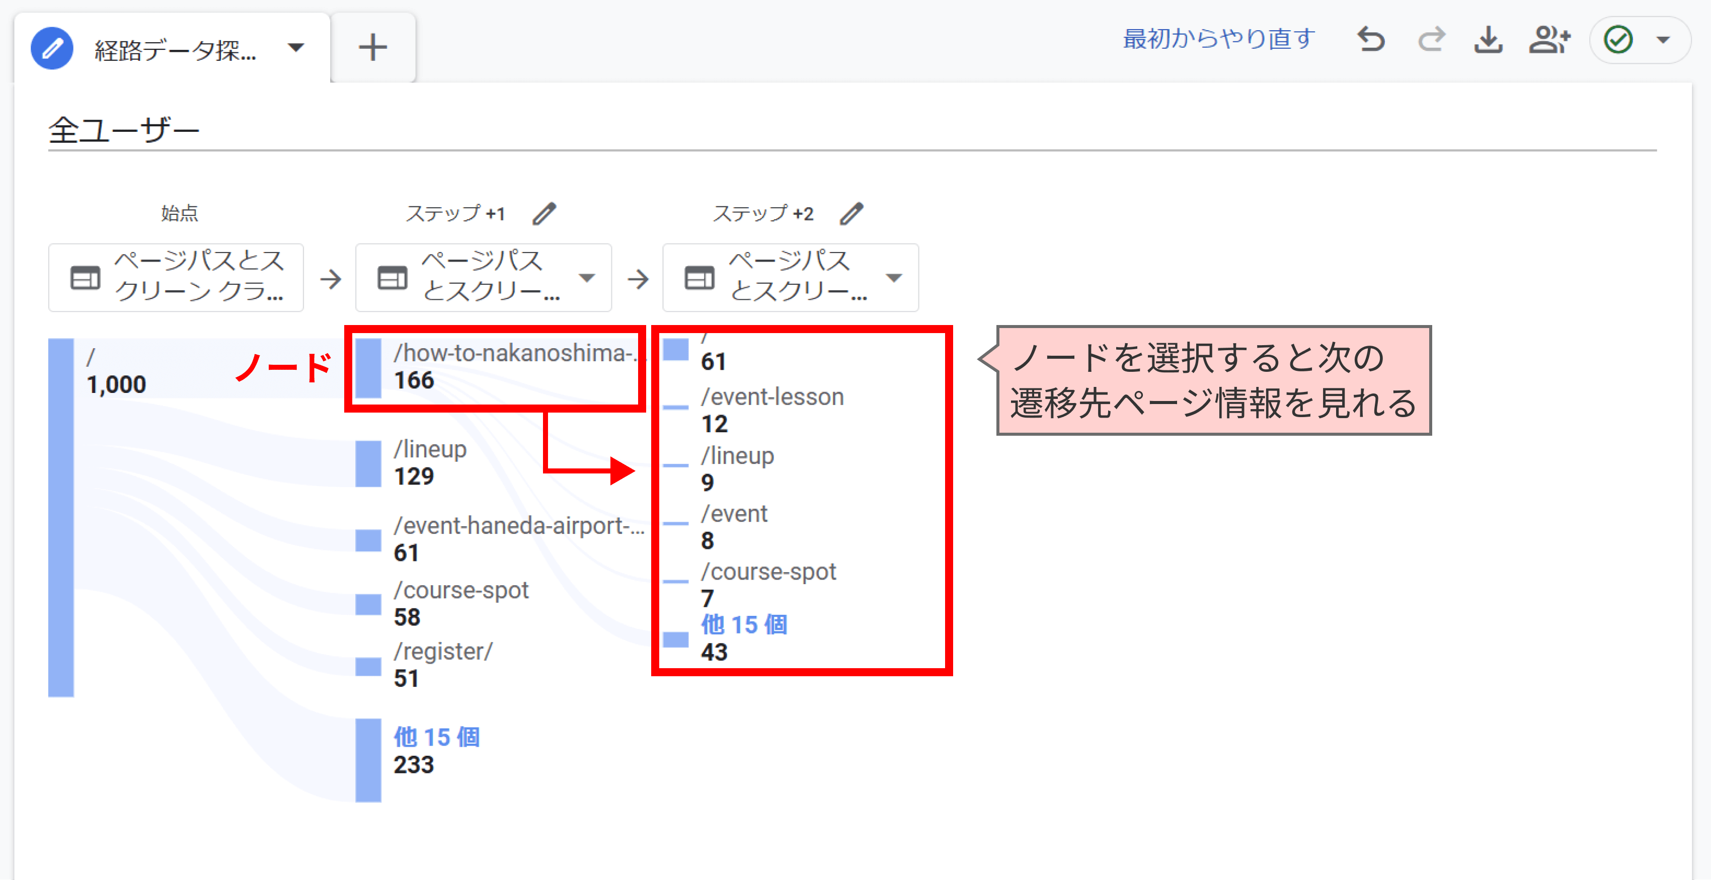Share exploration with the add-user icon
The height and width of the screenshot is (880, 1711).
(1549, 39)
